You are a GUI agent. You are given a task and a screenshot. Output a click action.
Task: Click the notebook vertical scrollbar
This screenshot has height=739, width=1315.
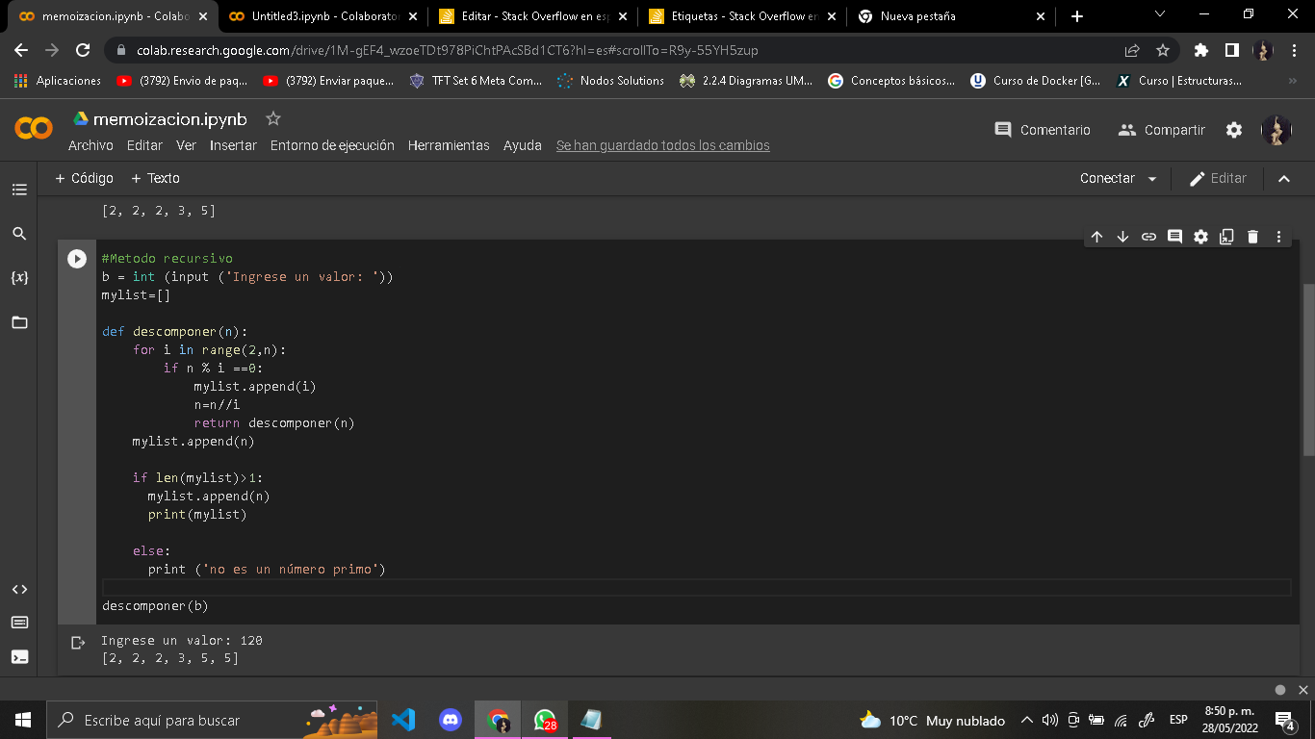pos(1307,369)
